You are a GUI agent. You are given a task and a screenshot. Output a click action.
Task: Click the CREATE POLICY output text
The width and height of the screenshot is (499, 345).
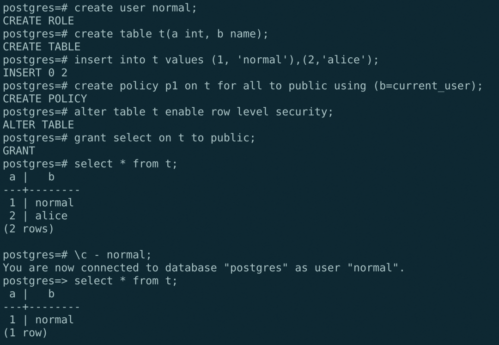tap(45, 99)
